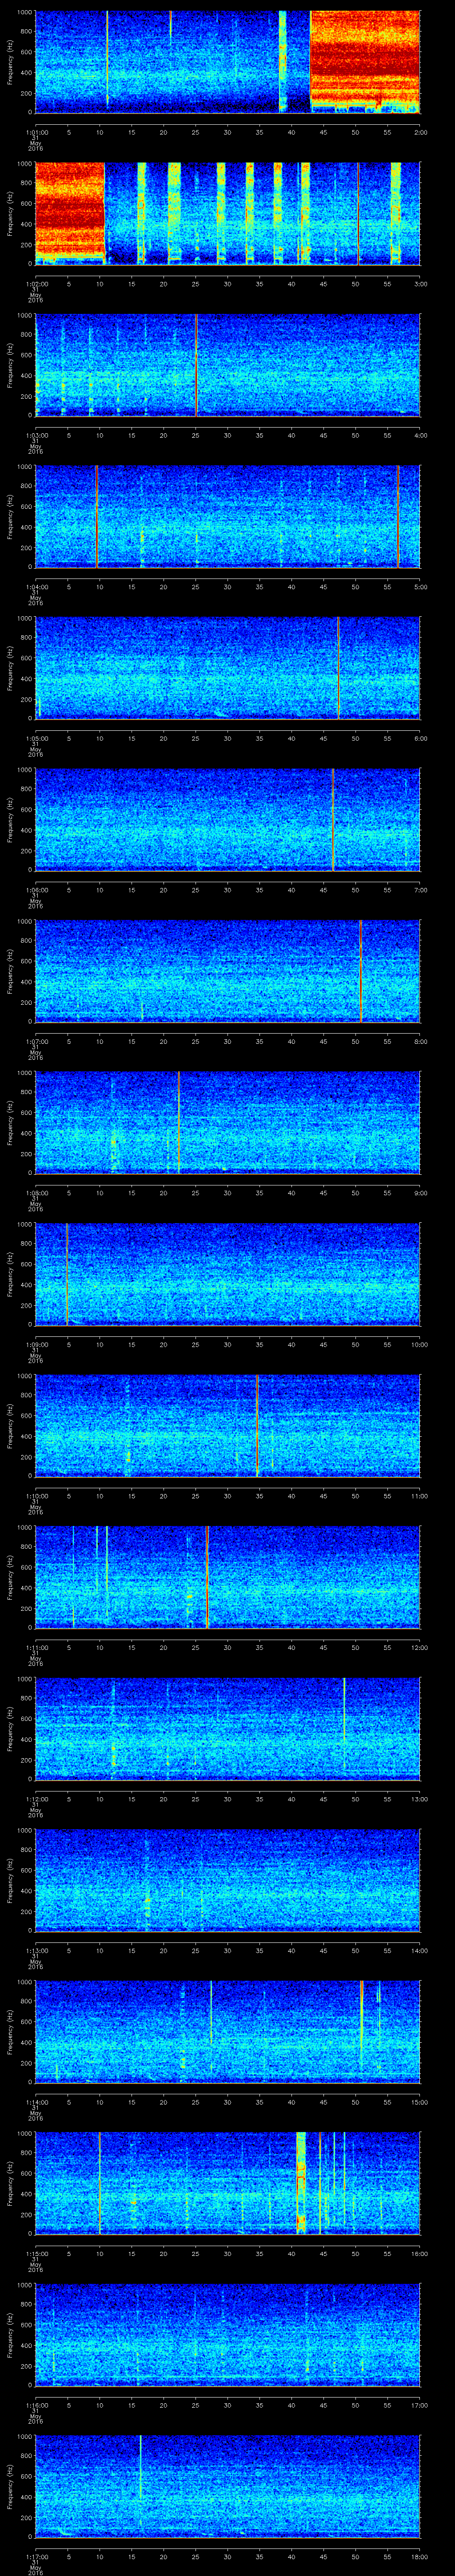Click the spectrogram panel starting at 1:01:00

[228, 62]
